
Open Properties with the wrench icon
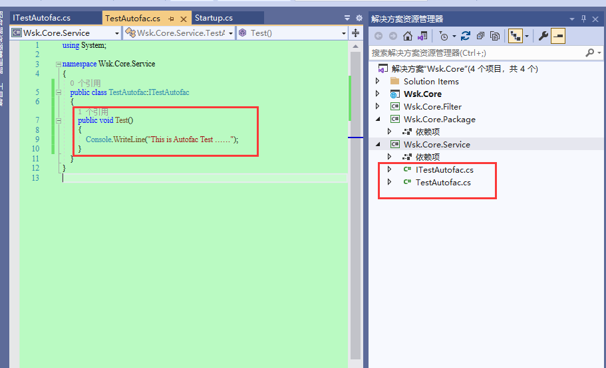click(543, 36)
